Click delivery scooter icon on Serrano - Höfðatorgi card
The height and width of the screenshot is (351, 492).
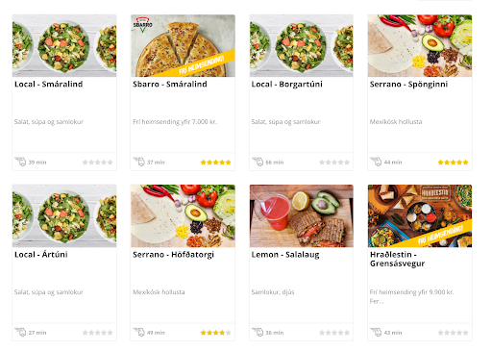(139, 332)
